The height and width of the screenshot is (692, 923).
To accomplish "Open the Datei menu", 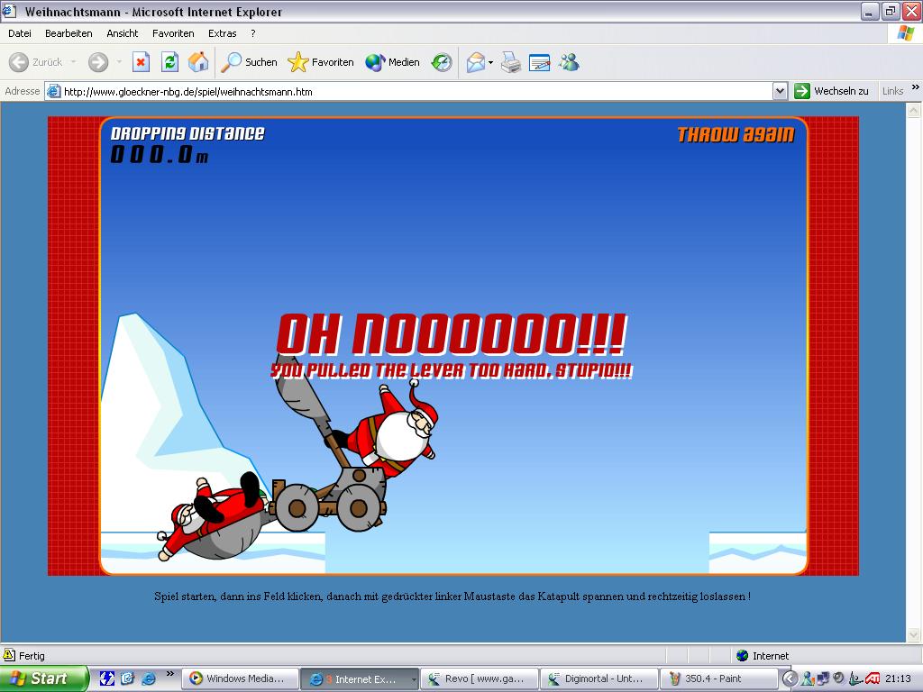I will [x=20, y=33].
